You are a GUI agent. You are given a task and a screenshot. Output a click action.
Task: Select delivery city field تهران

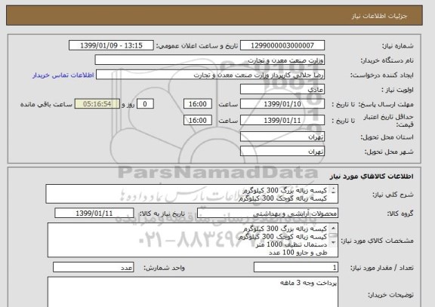(x=282, y=152)
